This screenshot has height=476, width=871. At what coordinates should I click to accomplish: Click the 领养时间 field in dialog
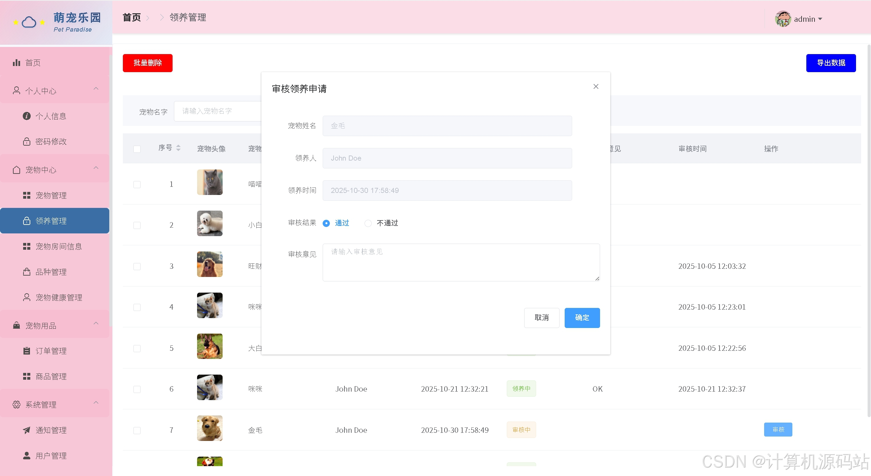click(447, 191)
